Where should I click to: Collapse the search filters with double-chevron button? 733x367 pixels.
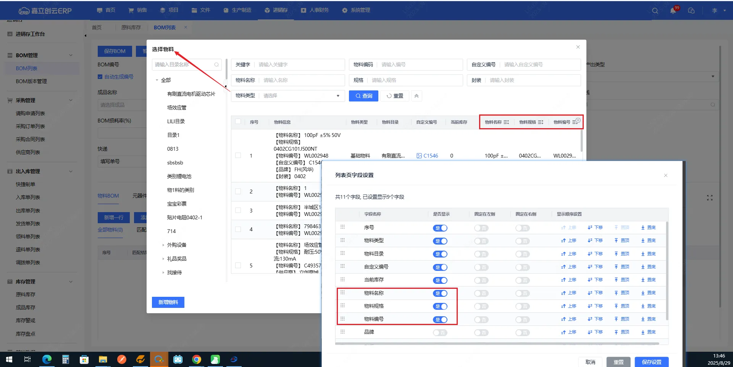417,96
